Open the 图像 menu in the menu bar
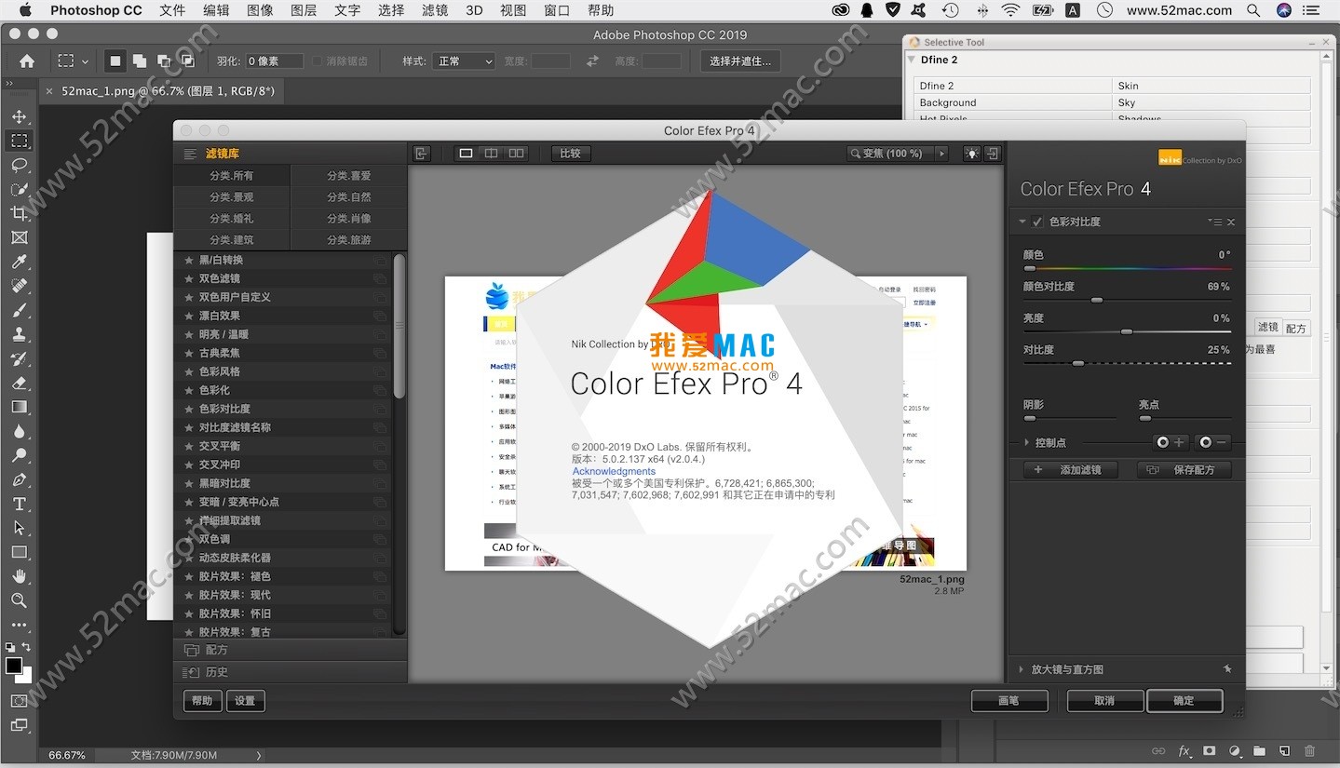This screenshot has width=1340, height=768. pos(261,10)
